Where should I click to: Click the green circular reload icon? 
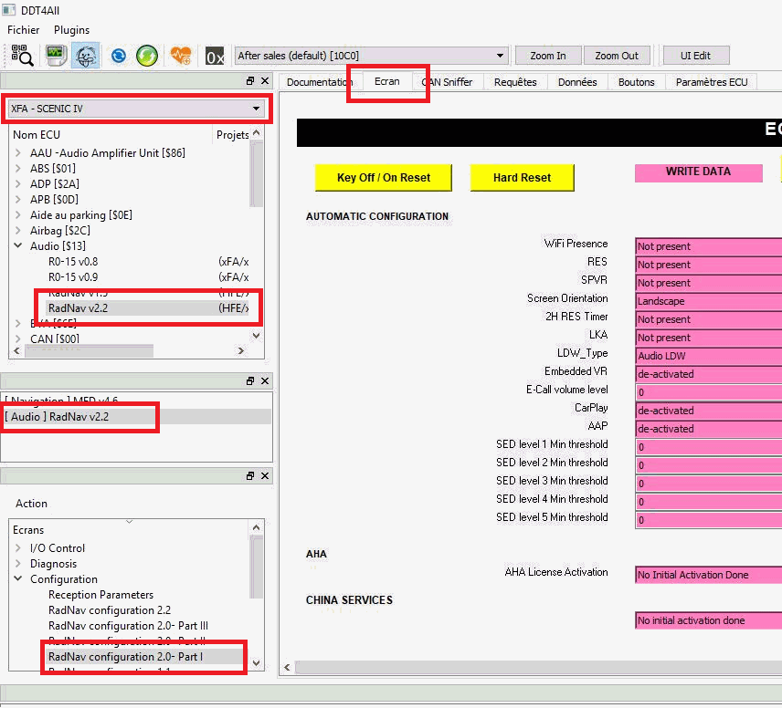coord(147,56)
